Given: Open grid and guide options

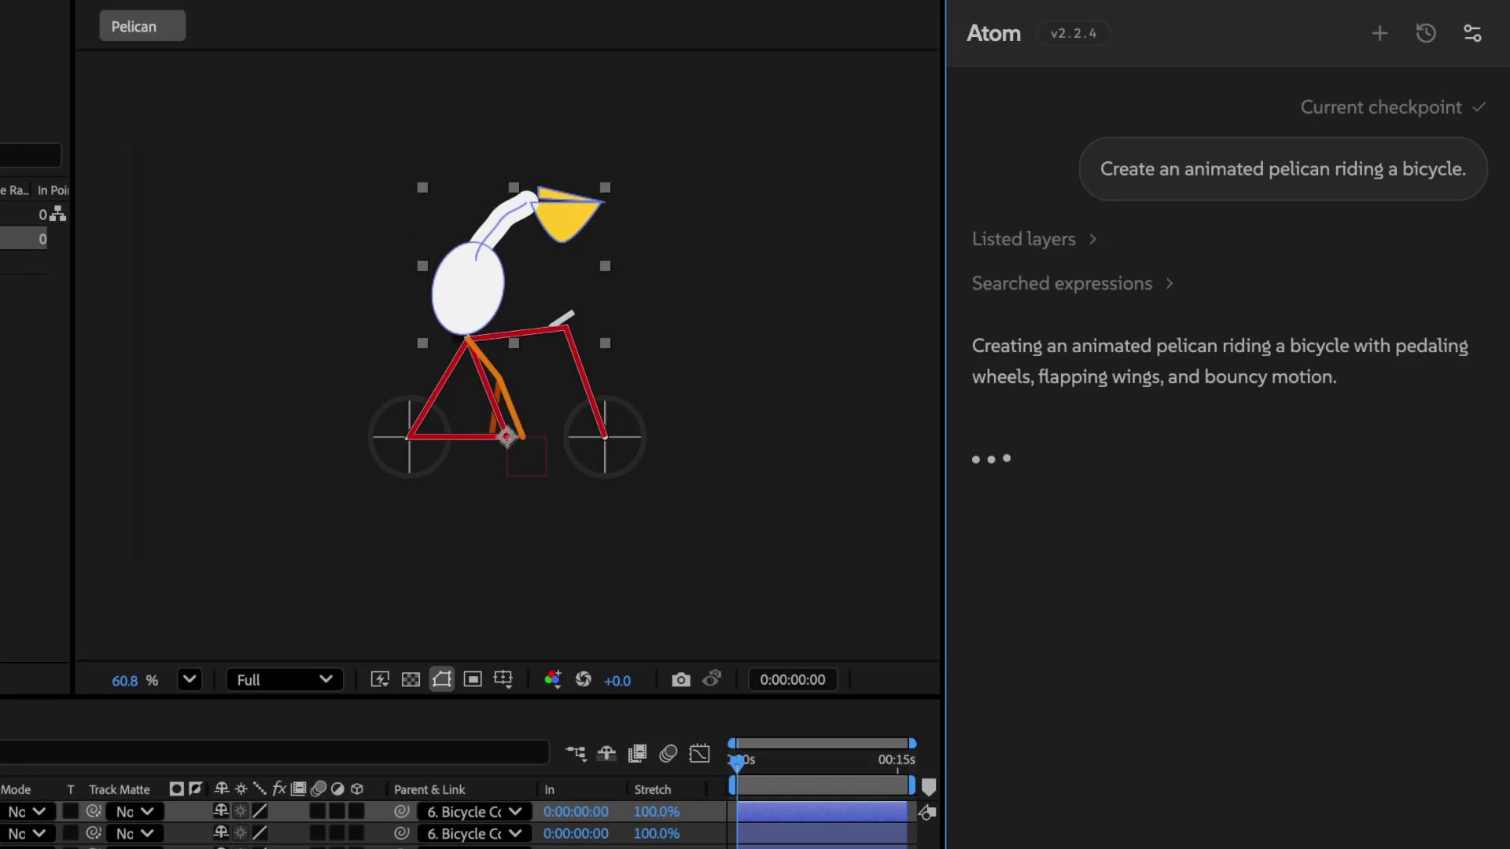Looking at the screenshot, I should point(503,680).
